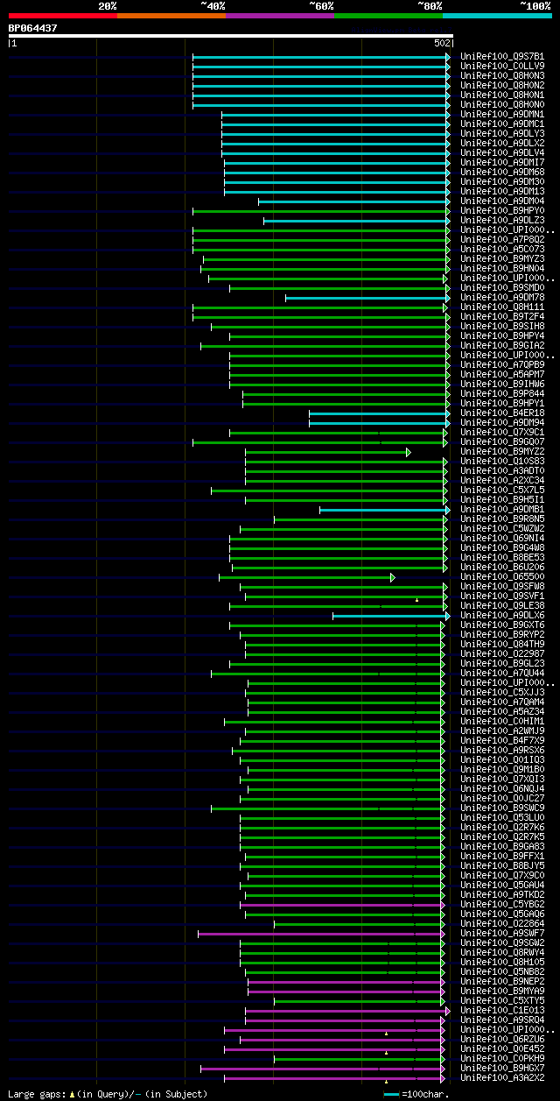This screenshot has width=560, height=1101.
Task: Click the UniRef100_B9SMD0 label
Action: [x=502, y=287]
